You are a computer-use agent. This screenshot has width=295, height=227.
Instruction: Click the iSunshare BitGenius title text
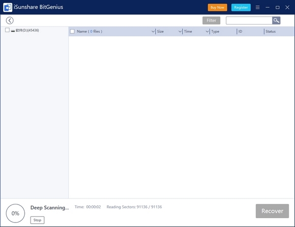tap(38, 7)
